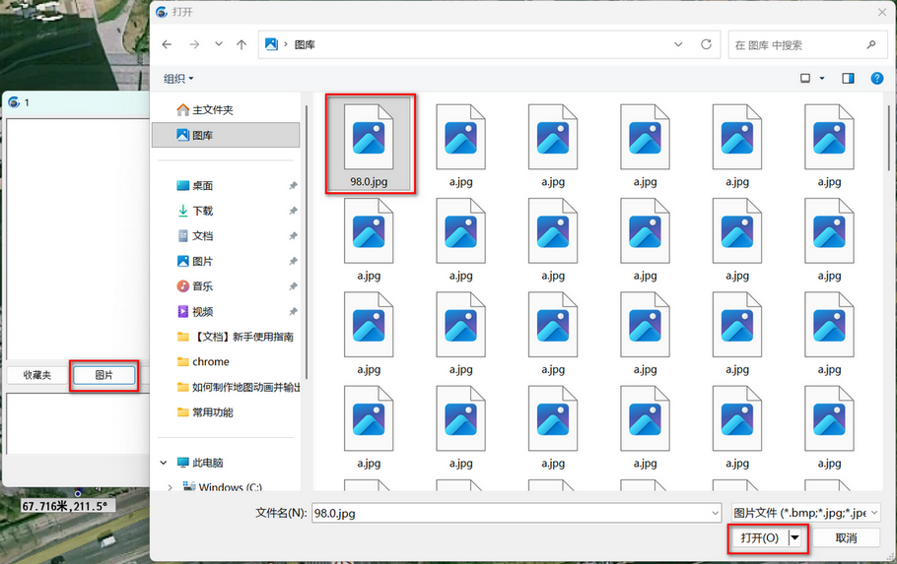Click the navigation pane scrollbar
Image resolution: width=897 pixels, height=564 pixels.
coord(307,242)
